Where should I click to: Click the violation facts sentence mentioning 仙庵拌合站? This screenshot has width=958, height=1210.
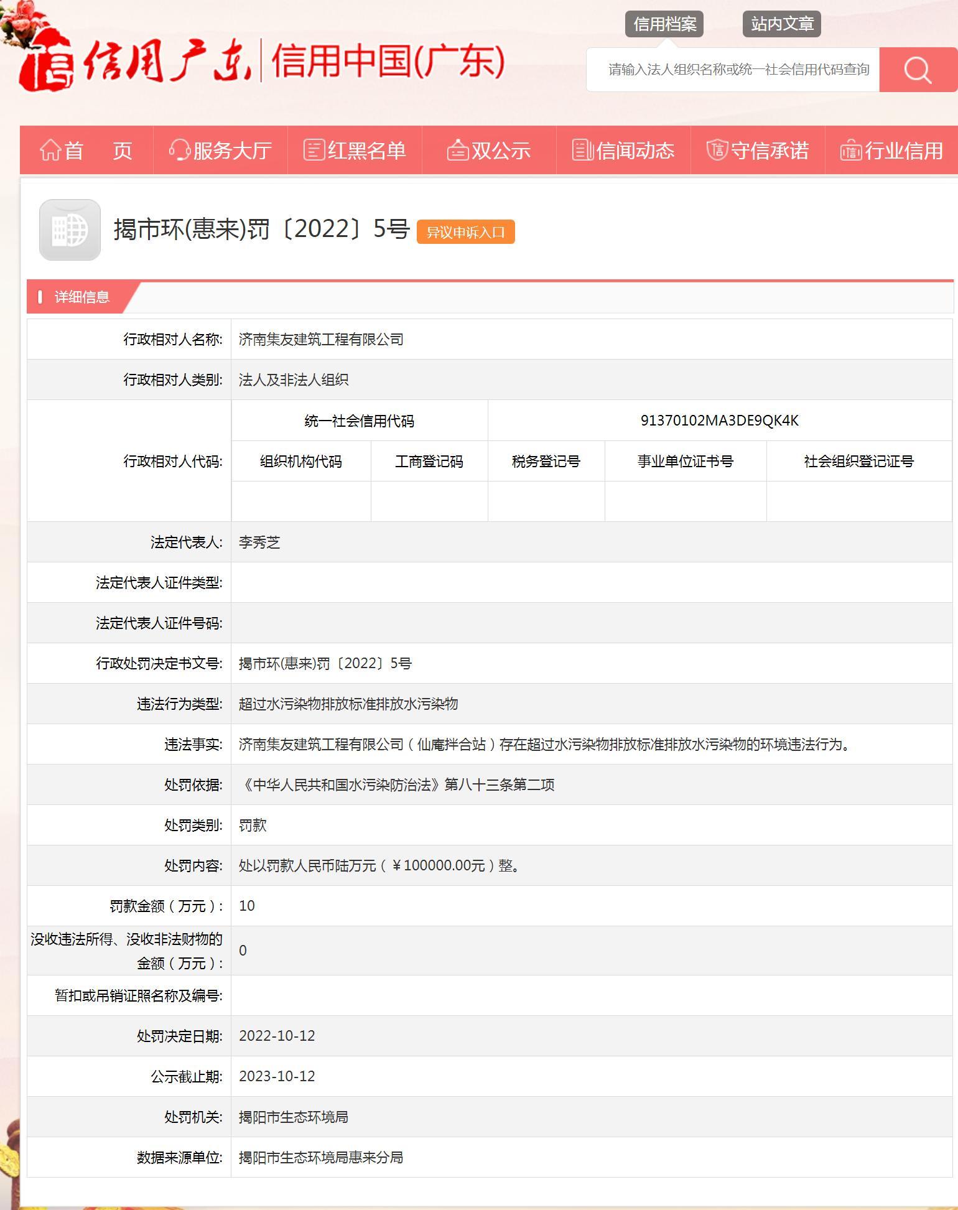(x=546, y=745)
